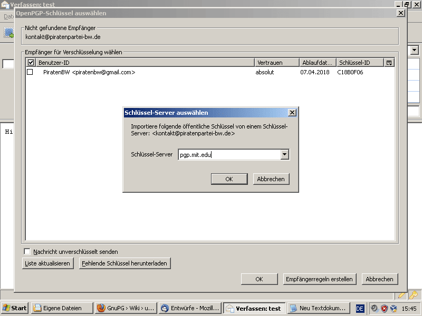Screen dimensions: 422x316
Task: Click Empfängerregeln erstellen button
Action: click(x=320, y=279)
